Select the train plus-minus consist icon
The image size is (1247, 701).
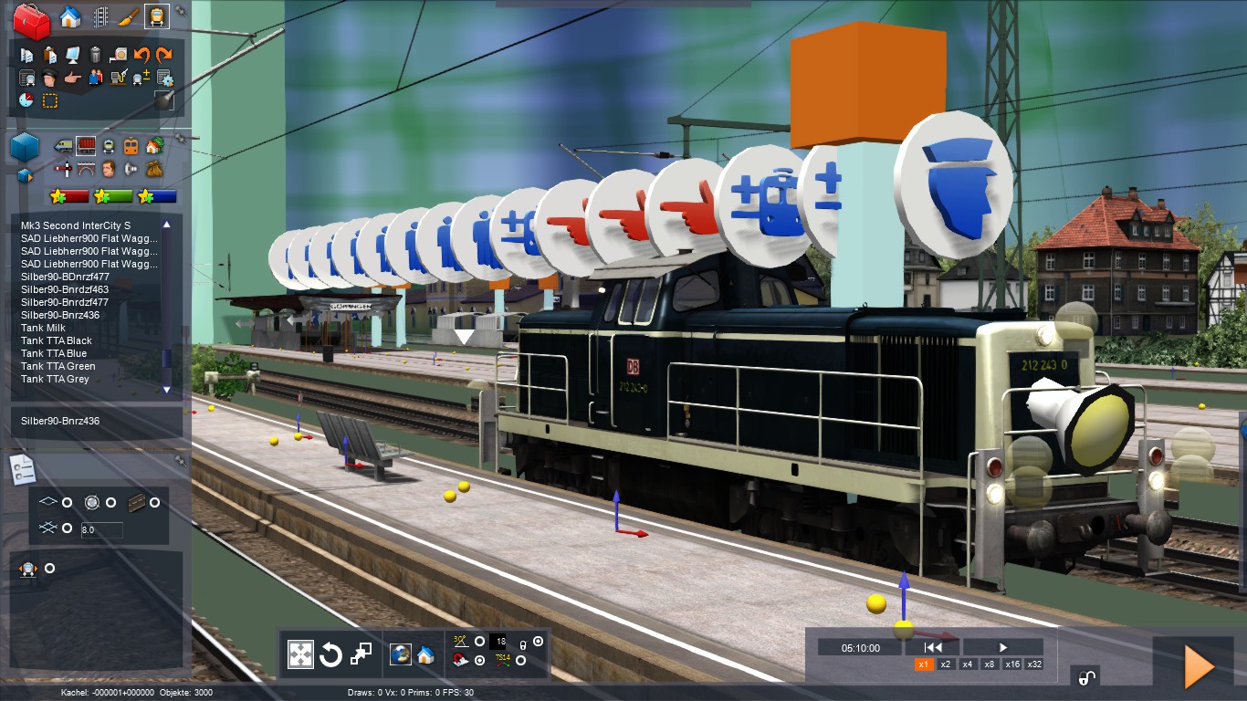(141, 78)
